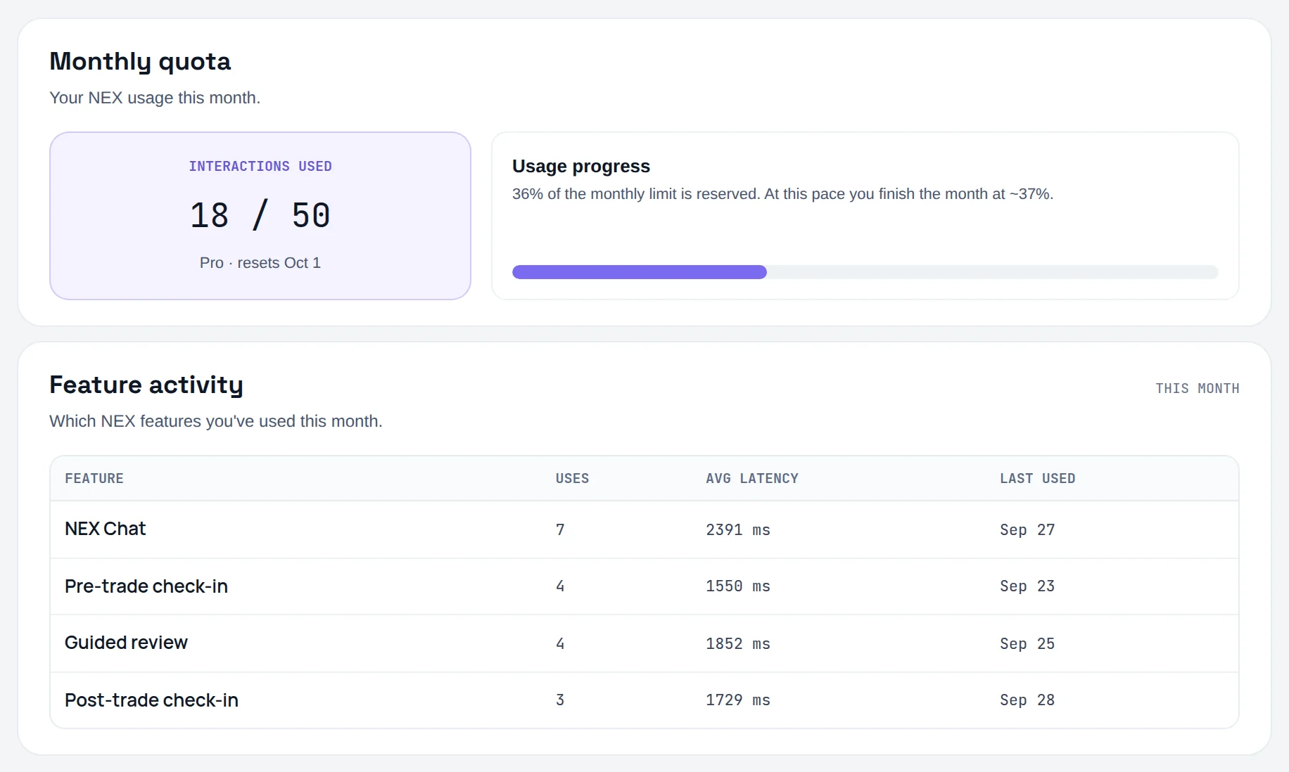Click the 1729 ms latency value
The image size is (1289, 772).
point(738,700)
